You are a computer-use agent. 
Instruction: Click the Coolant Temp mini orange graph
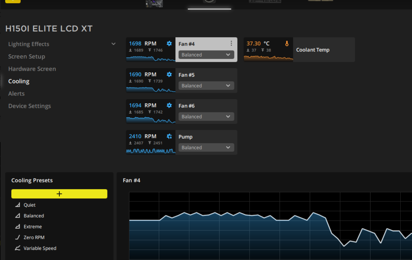click(268, 59)
